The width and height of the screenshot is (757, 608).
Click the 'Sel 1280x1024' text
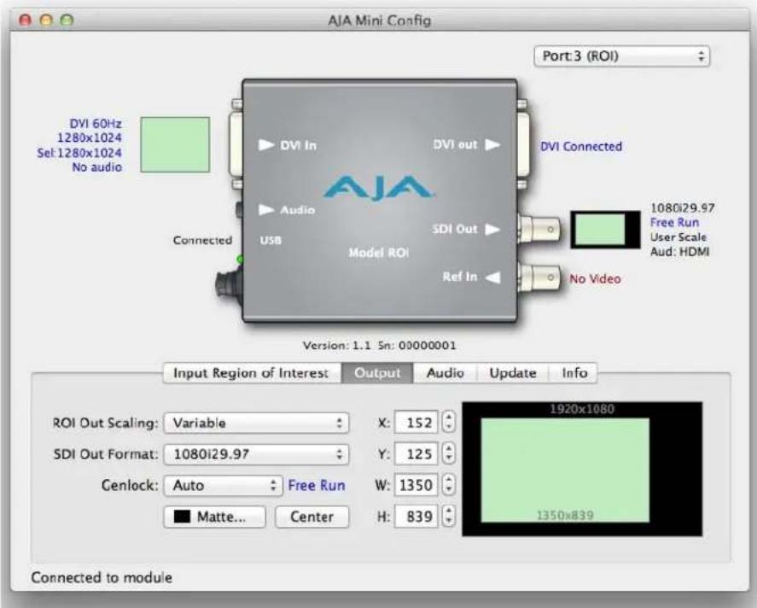pos(79,153)
